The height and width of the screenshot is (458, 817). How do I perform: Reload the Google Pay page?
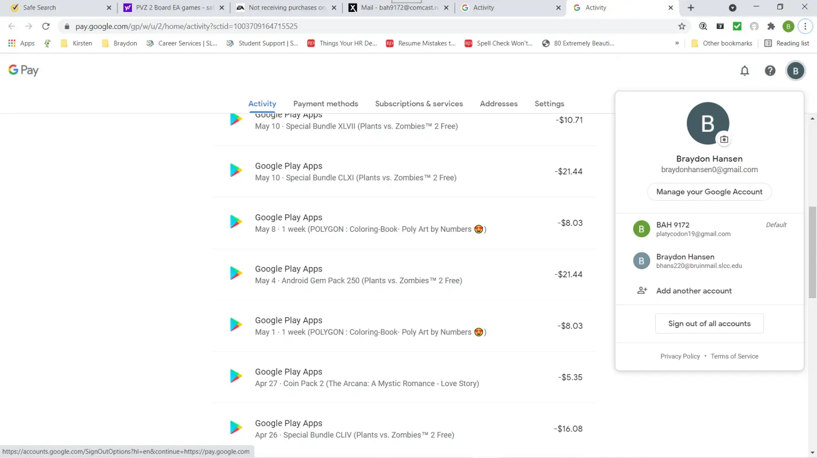pyautogui.click(x=46, y=26)
